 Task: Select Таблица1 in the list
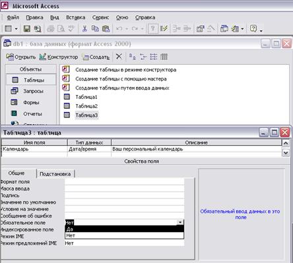pos(86,97)
